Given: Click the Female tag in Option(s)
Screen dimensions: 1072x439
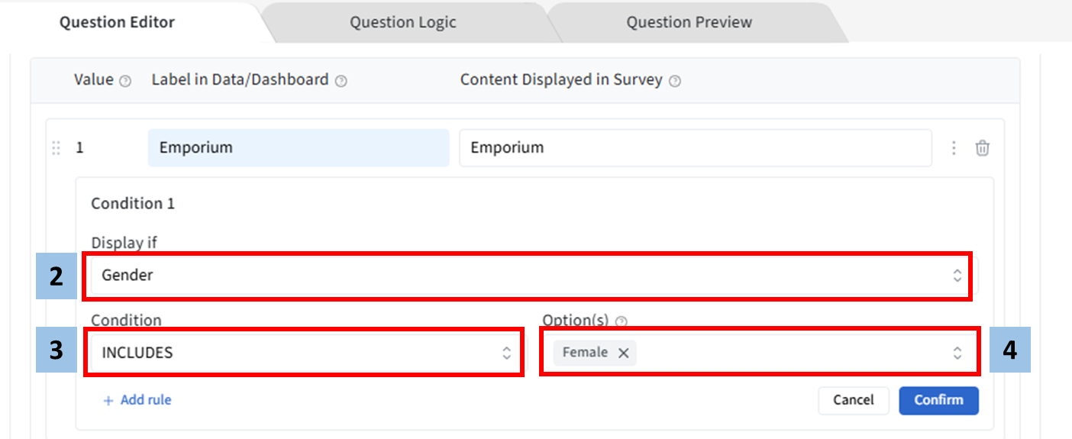Looking at the screenshot, I should click(x=585, y=353).
